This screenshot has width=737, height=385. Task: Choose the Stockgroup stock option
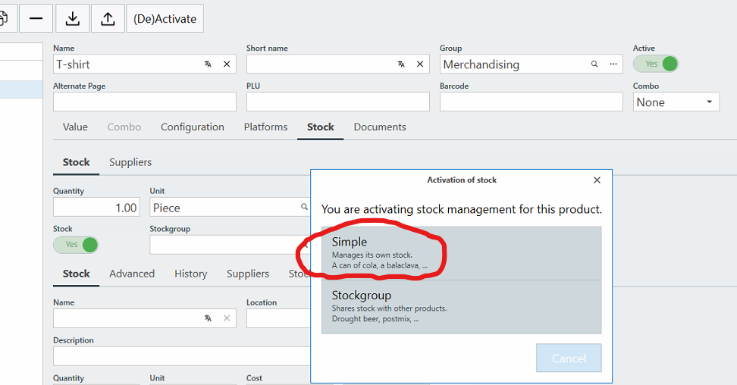click(462, 307)
